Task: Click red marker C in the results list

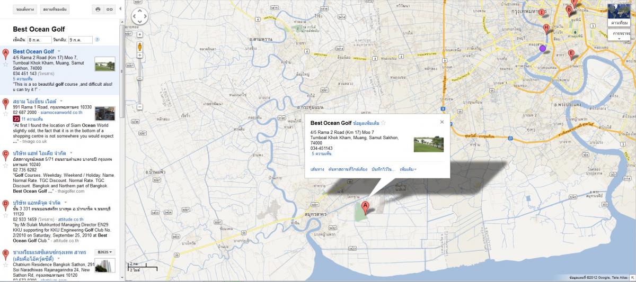Action: click(6, 154)
